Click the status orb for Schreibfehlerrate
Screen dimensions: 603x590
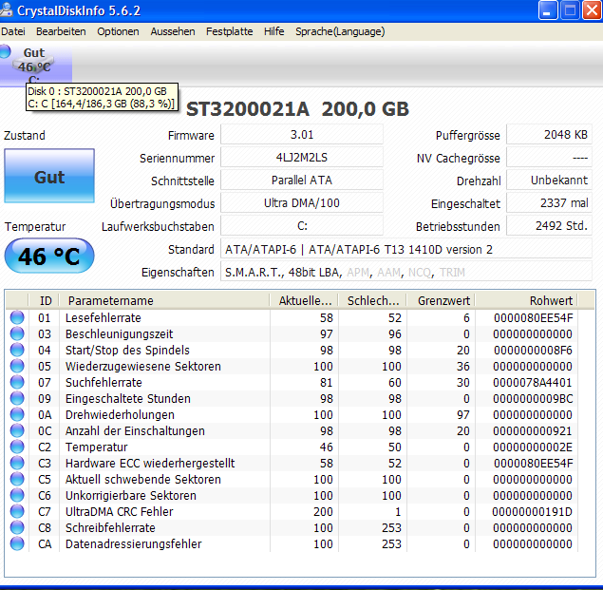17,527
